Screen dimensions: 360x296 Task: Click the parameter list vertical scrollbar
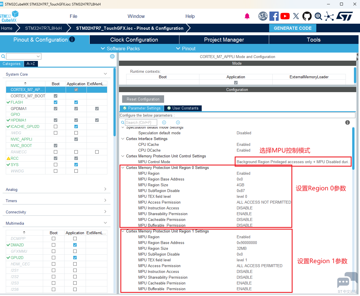[353, 149]
